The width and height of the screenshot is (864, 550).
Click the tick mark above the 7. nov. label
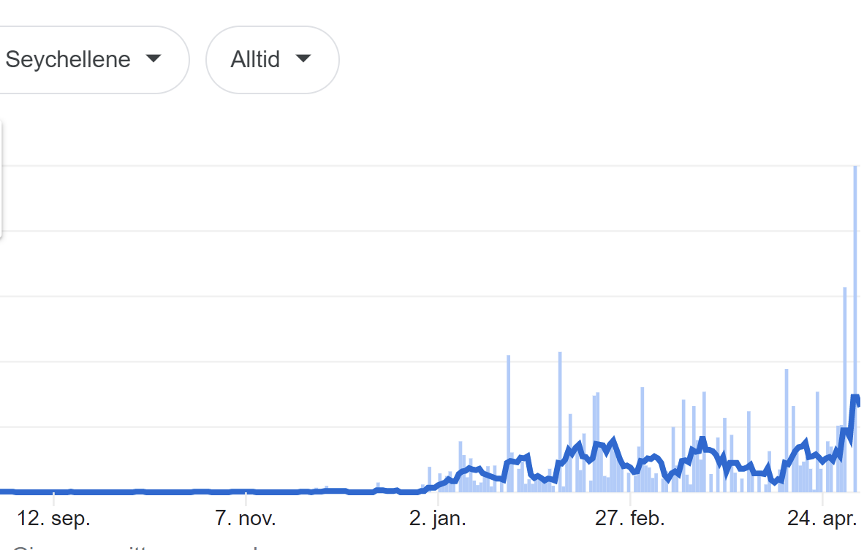coord(246,500)
